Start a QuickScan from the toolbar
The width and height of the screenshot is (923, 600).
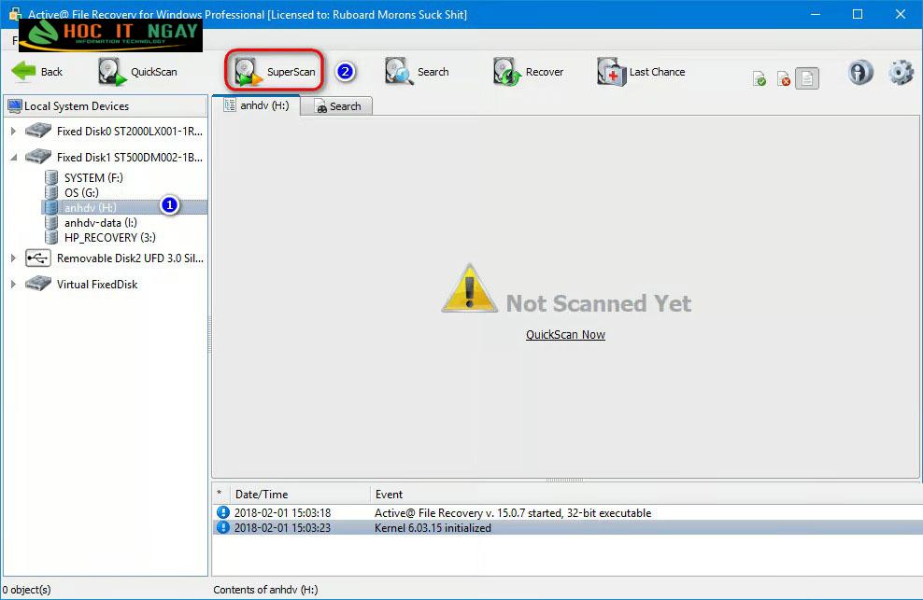coord(137,72)
